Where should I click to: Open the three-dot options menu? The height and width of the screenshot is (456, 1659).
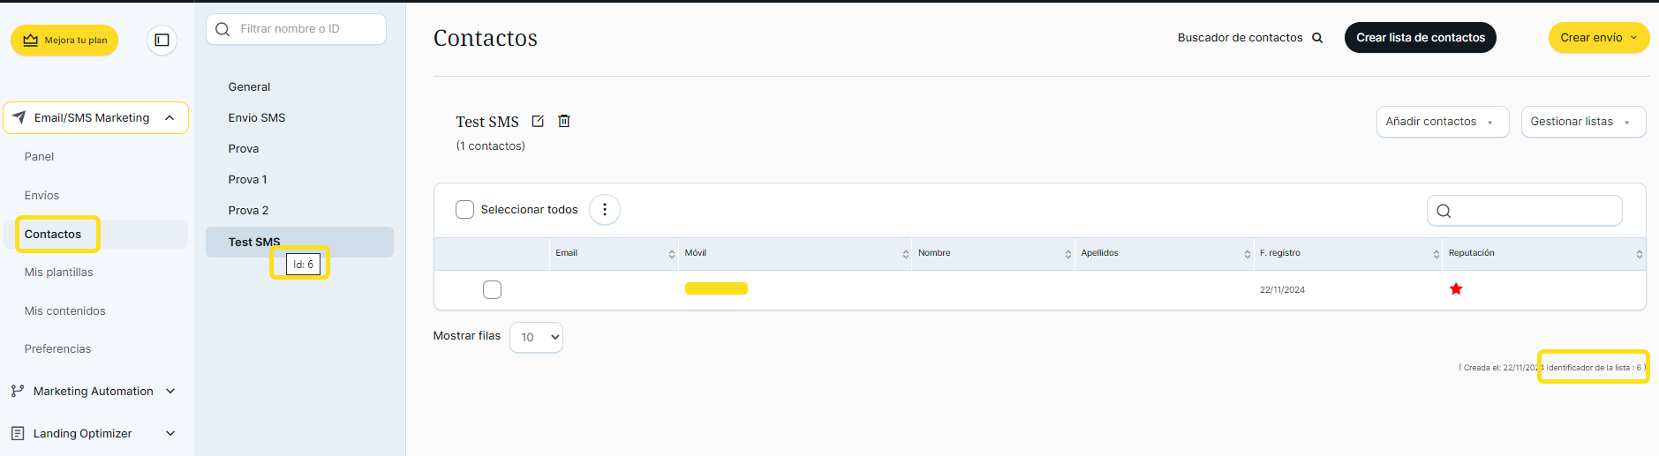605,210
